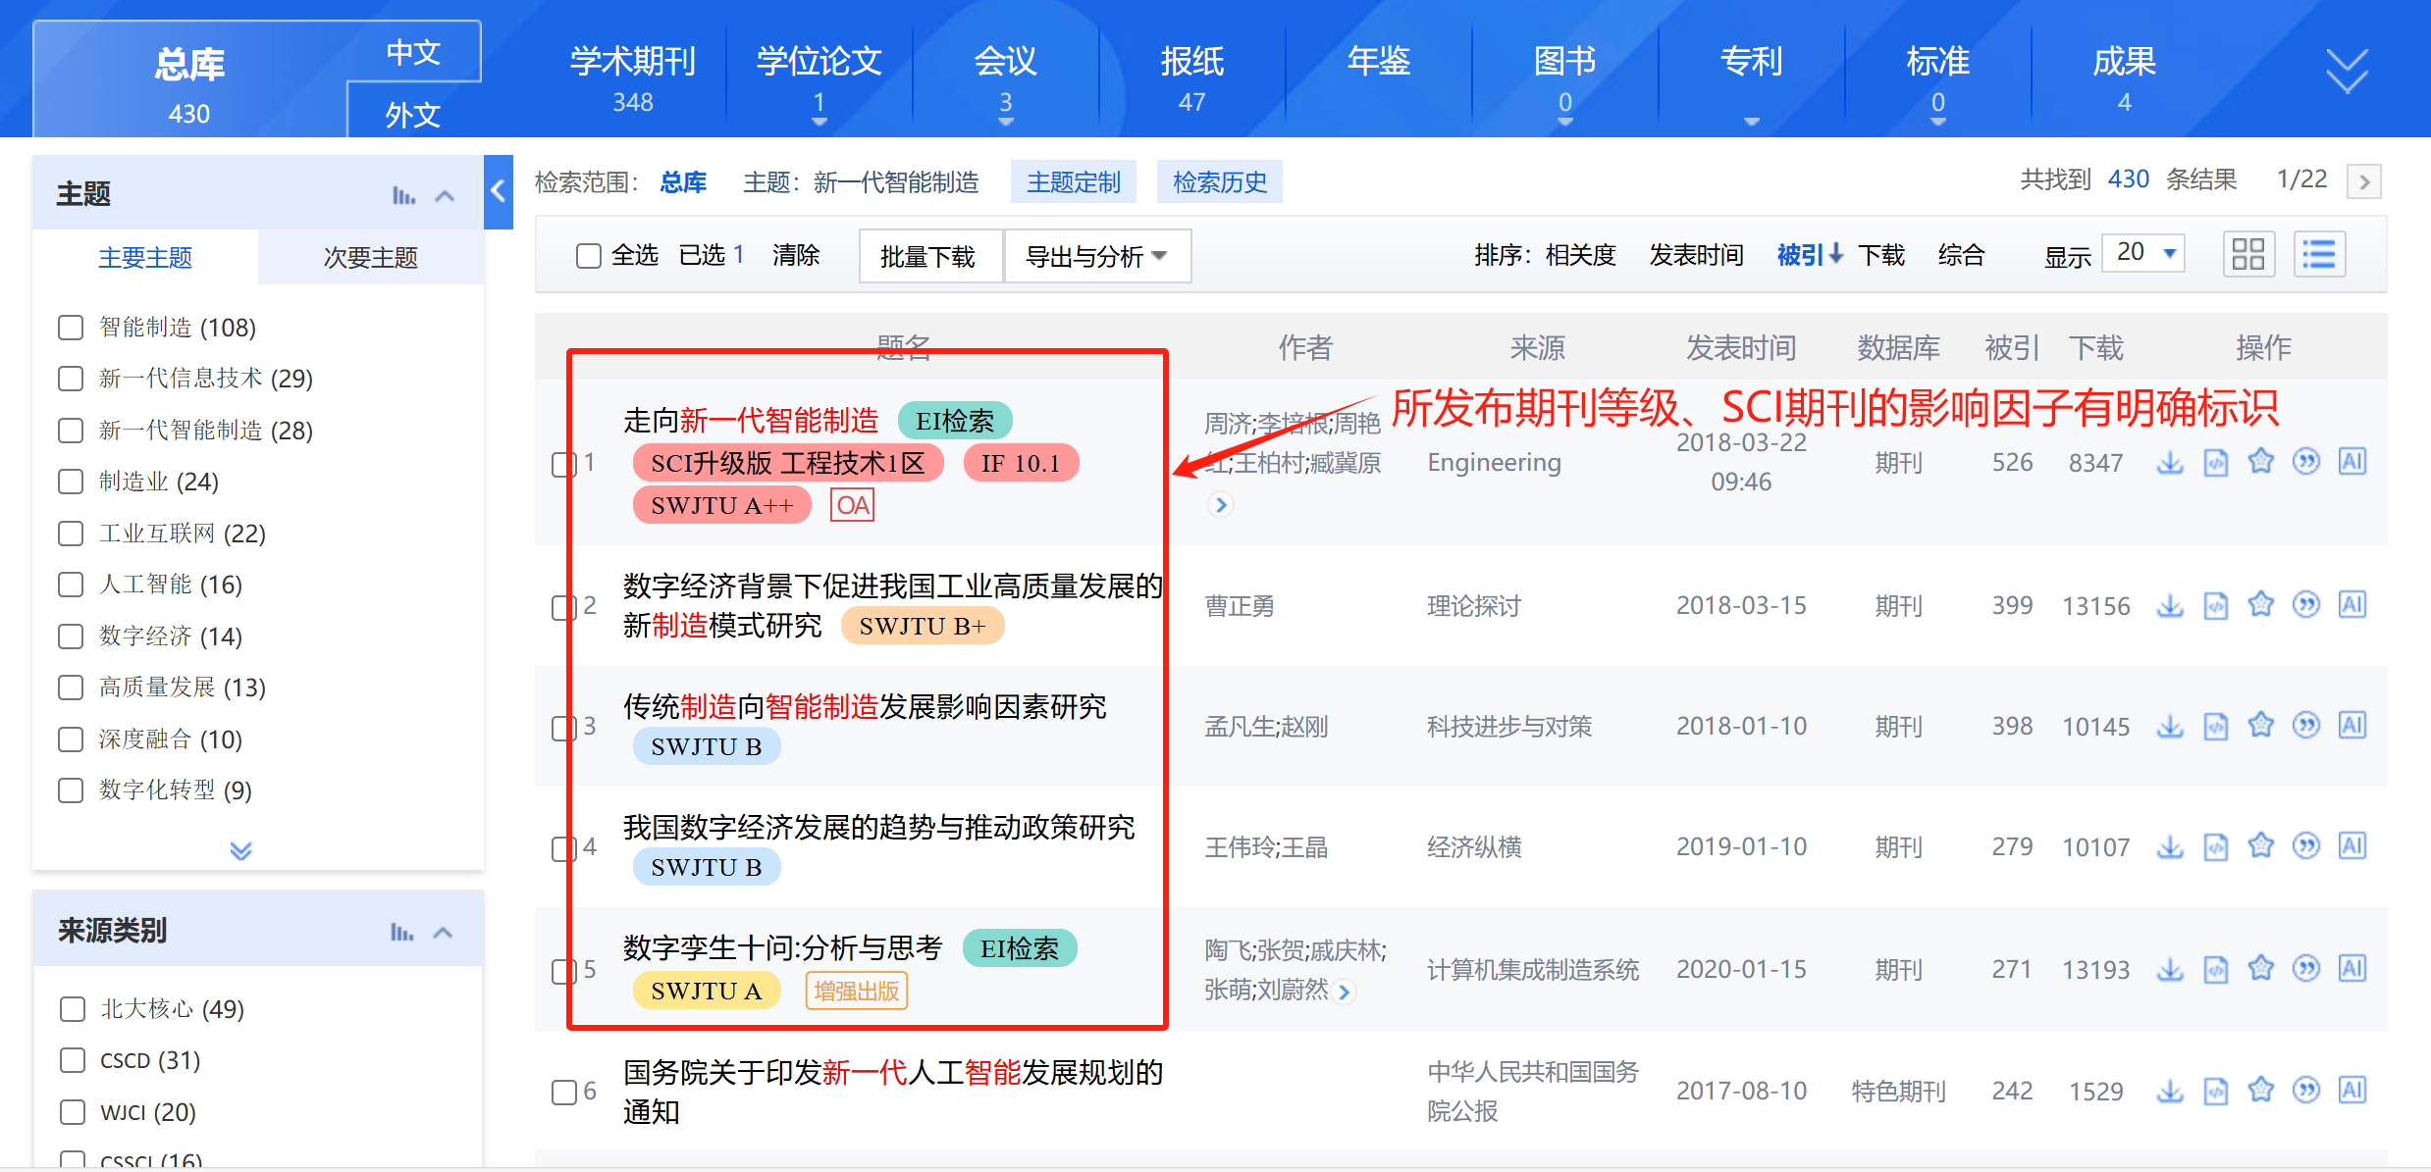The image size is (2431, 1172).
Task: Download the first result article
Action: click(2170, 462)
